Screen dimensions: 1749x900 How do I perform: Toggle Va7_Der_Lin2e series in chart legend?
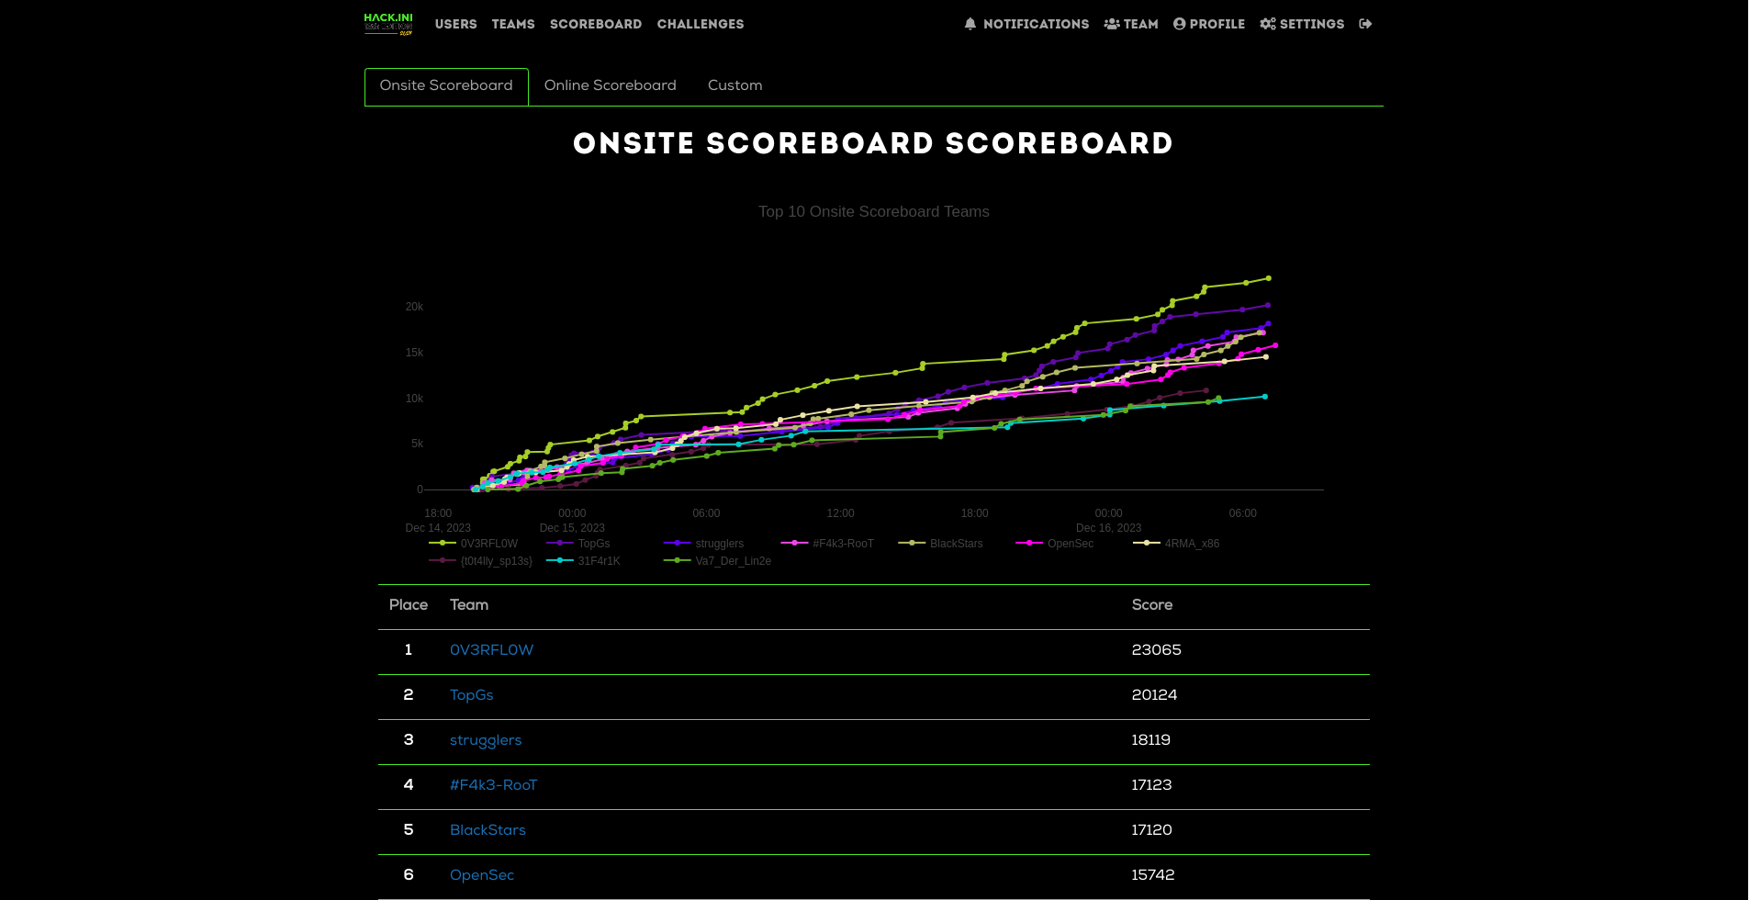coord(717,561)
